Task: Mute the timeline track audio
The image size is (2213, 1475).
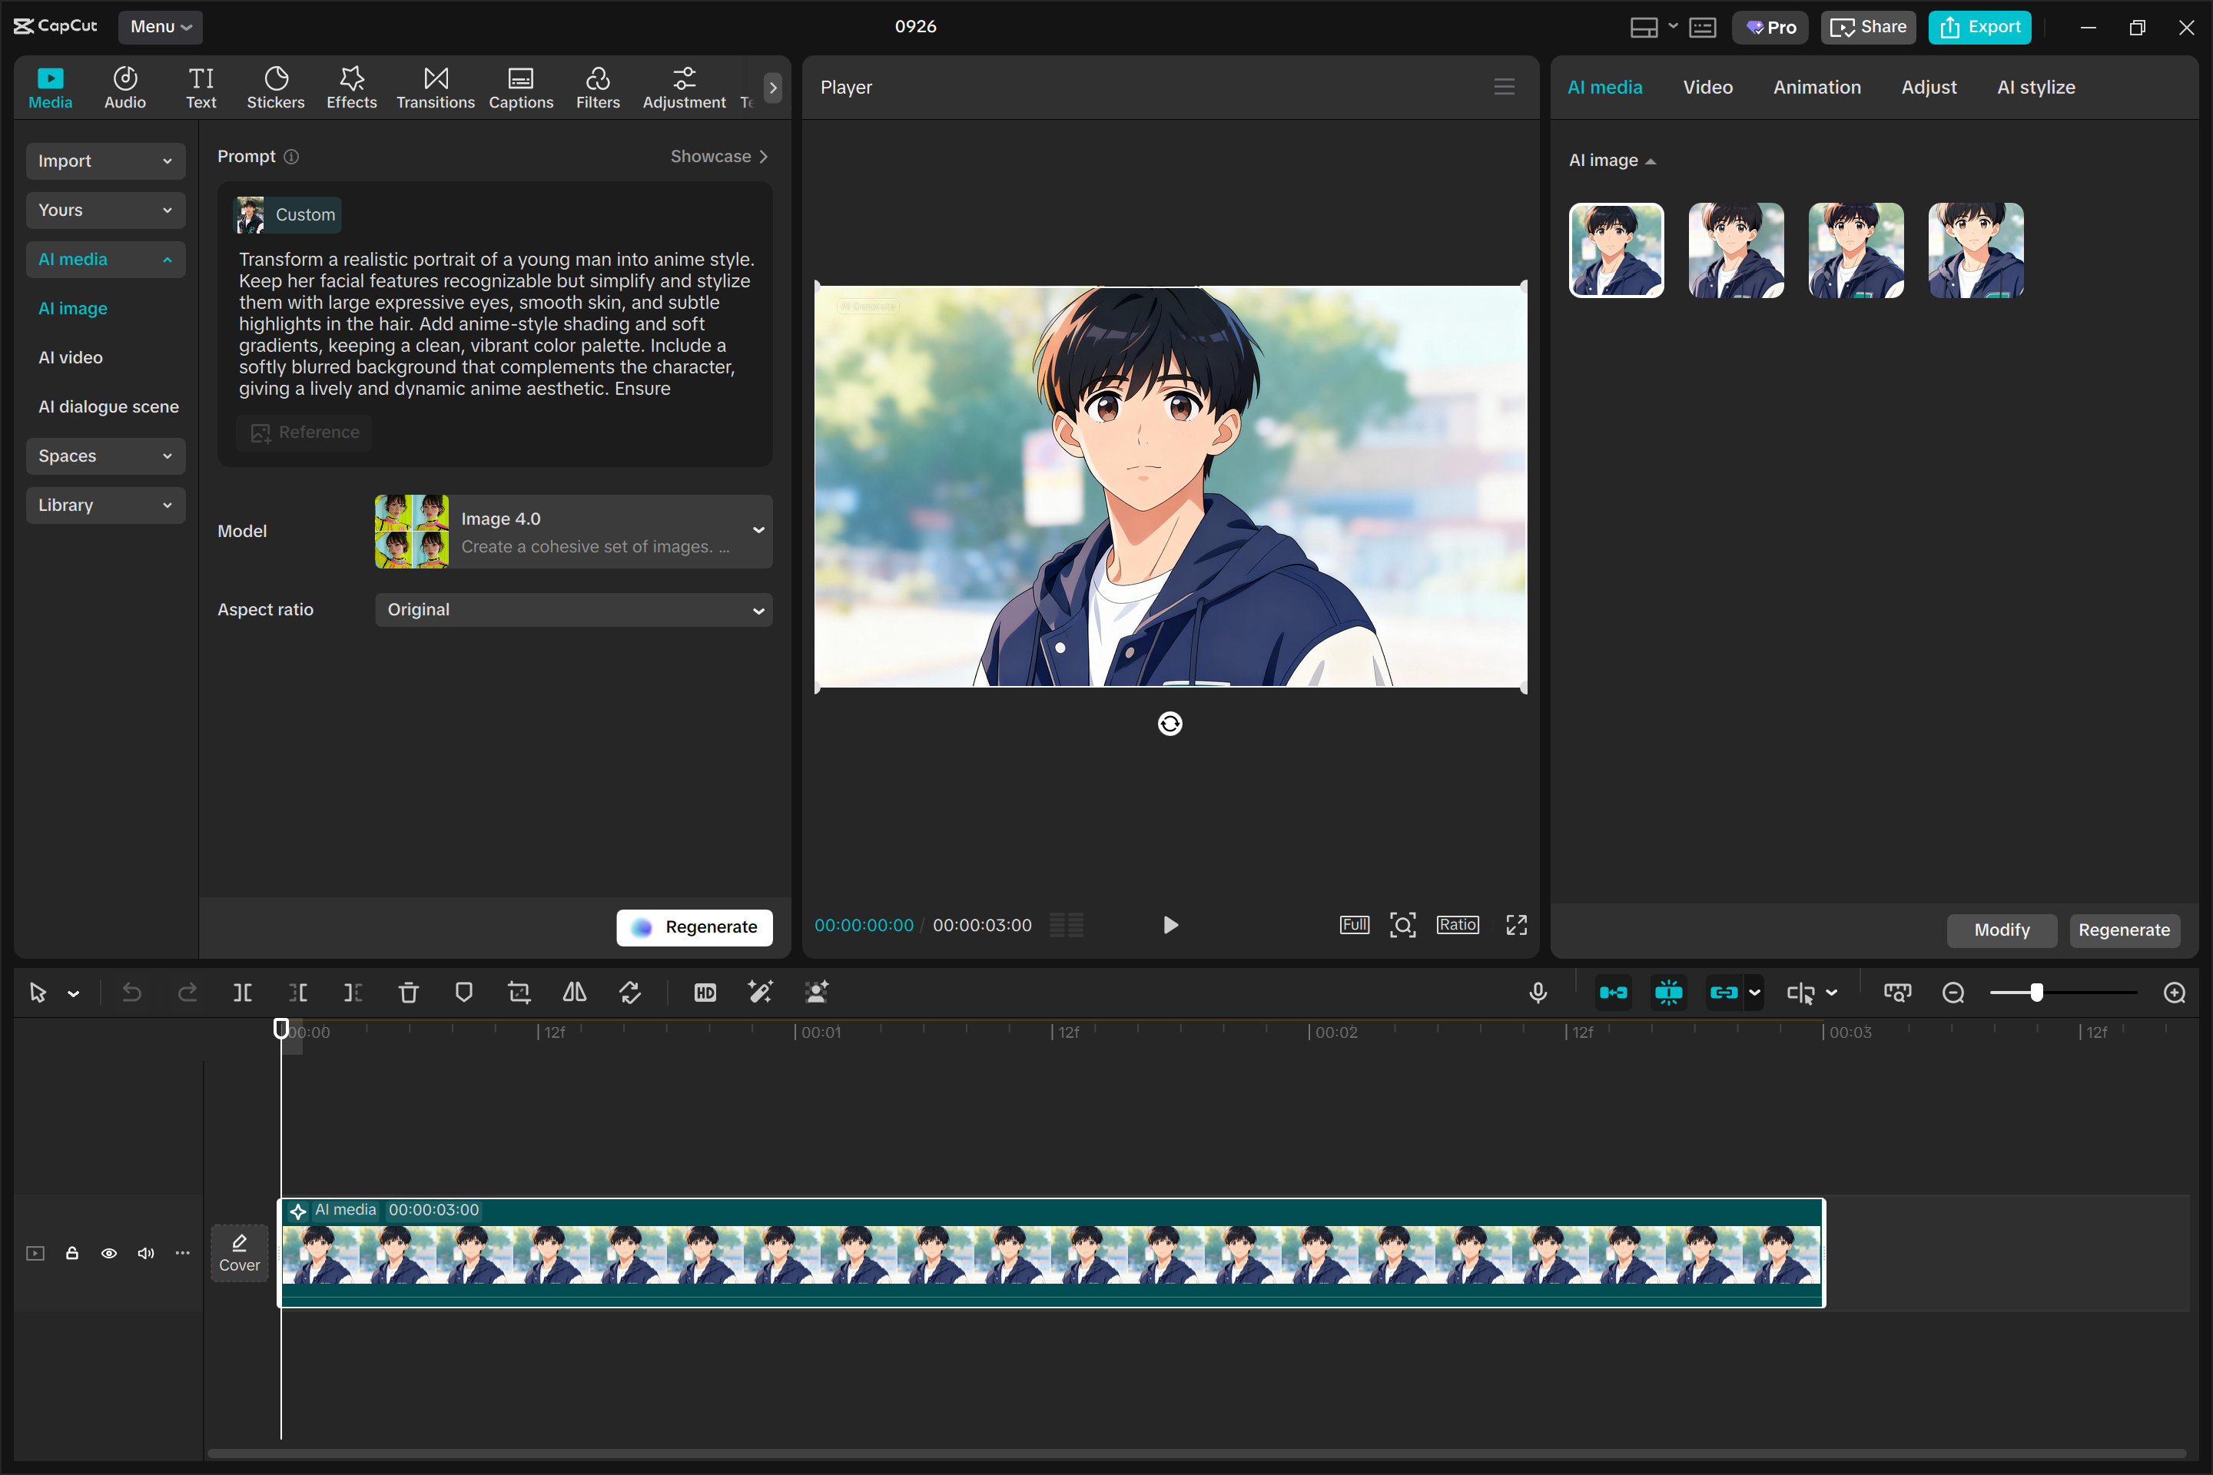Action: click(146, 1253)
